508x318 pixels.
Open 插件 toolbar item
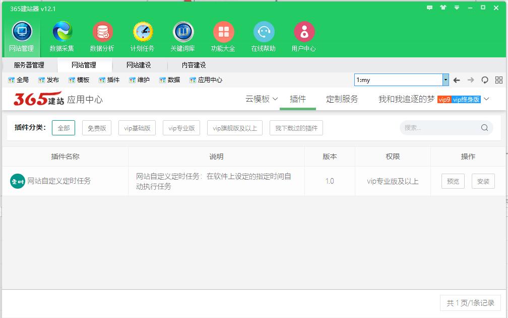[x=109, y=80]
